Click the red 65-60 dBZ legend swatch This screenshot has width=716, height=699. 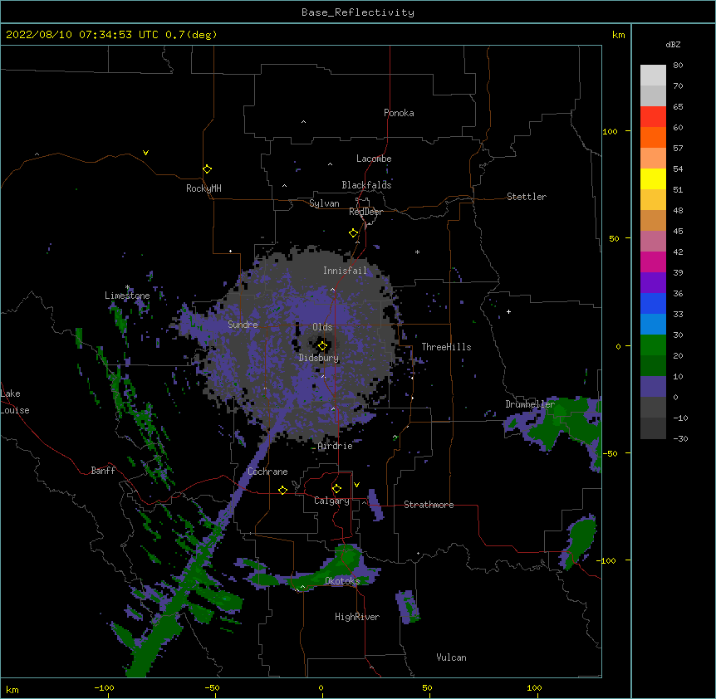coord(653,116)
